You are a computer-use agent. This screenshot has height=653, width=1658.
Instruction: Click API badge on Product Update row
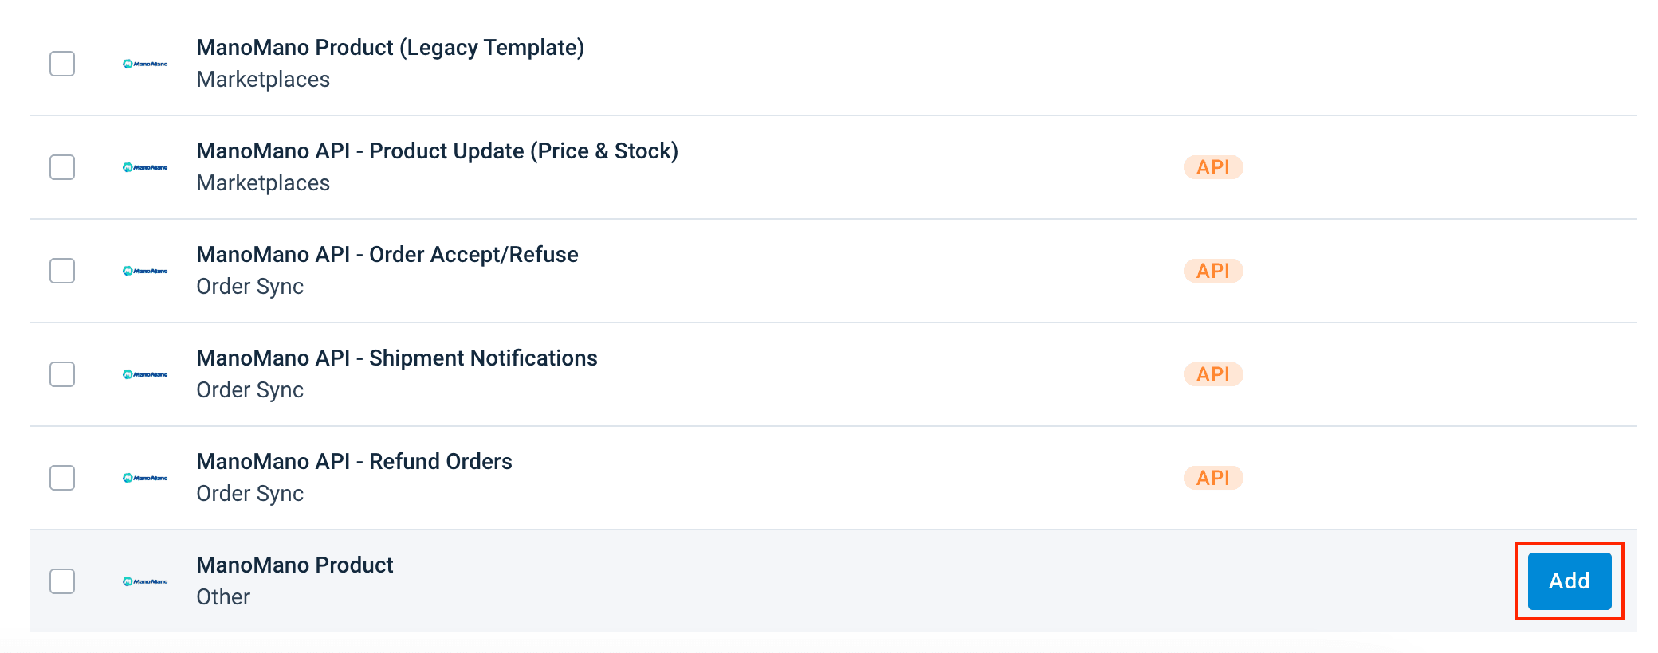pos(1212,167)
